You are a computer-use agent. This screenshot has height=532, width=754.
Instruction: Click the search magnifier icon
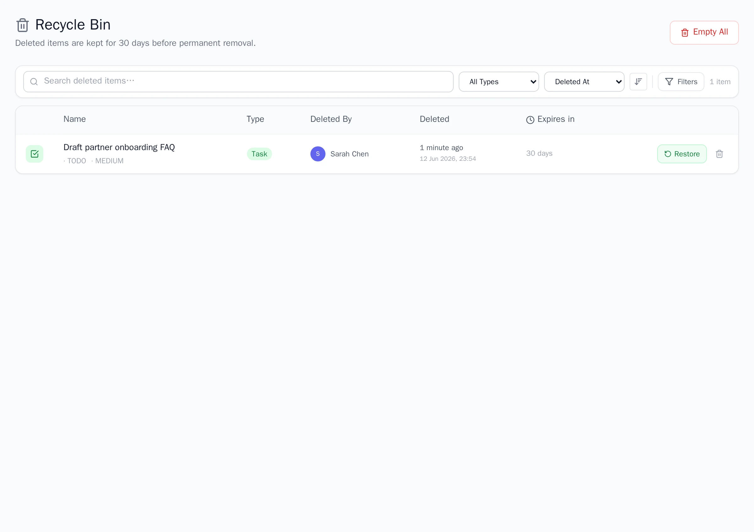(x=34, y=82)
